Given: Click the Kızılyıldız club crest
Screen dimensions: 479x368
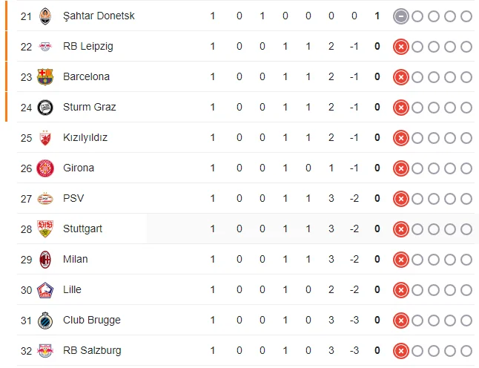Looking at the screenshot, I should click(x=45, y=137).
